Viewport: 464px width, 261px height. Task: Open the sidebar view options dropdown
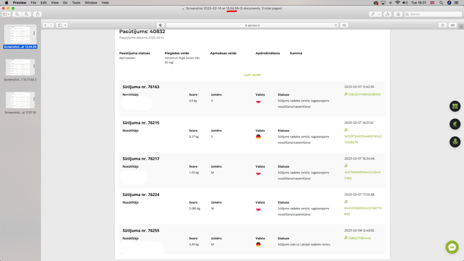pyautogui.click(x=6, y=14)
